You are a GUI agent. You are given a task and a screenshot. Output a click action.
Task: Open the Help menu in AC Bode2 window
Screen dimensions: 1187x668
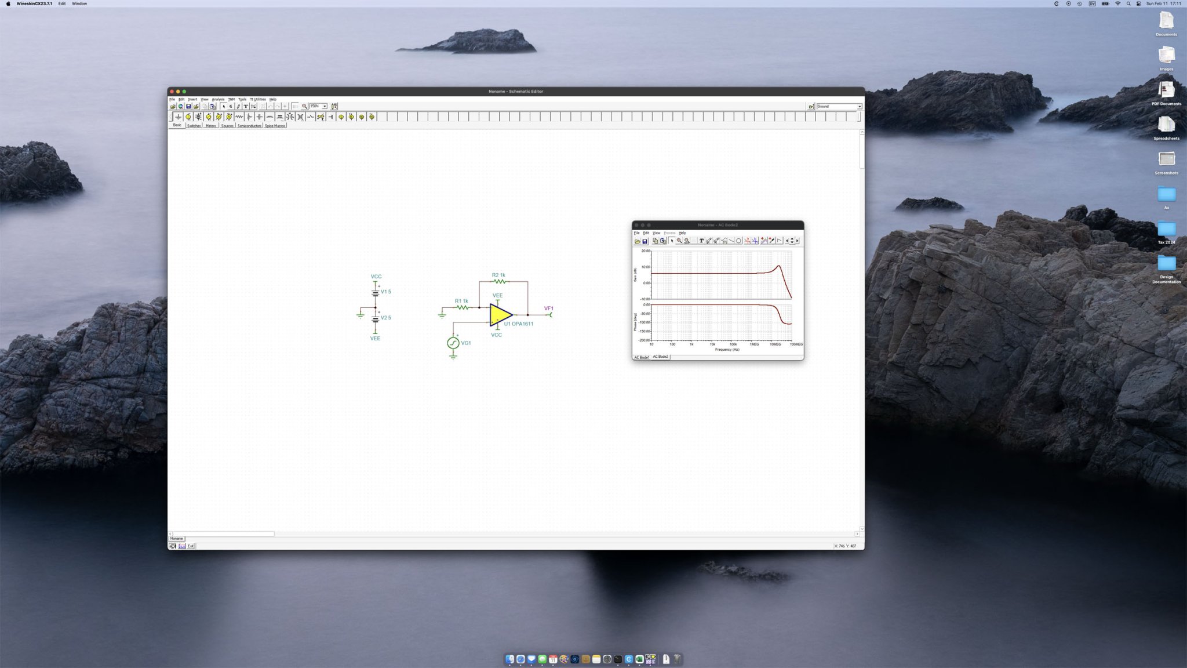click(x=683, y=233)
